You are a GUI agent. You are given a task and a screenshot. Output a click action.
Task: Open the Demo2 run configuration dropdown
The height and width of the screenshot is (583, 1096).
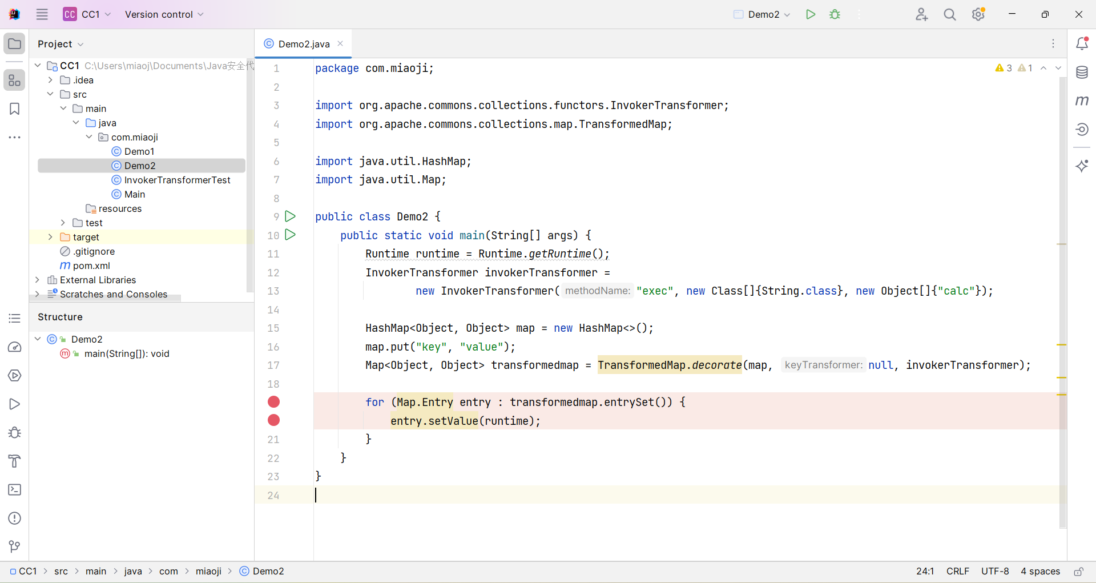coord(763,14)
